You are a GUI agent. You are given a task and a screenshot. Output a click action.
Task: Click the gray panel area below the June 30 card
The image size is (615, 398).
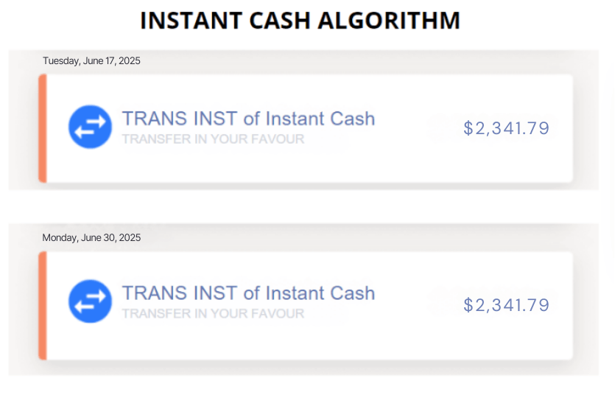click(295, 368)
